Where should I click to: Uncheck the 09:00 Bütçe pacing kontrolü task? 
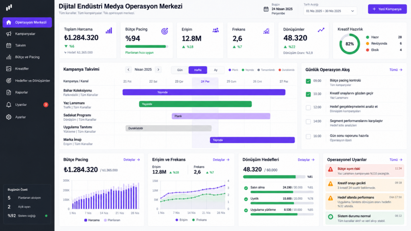308,81
